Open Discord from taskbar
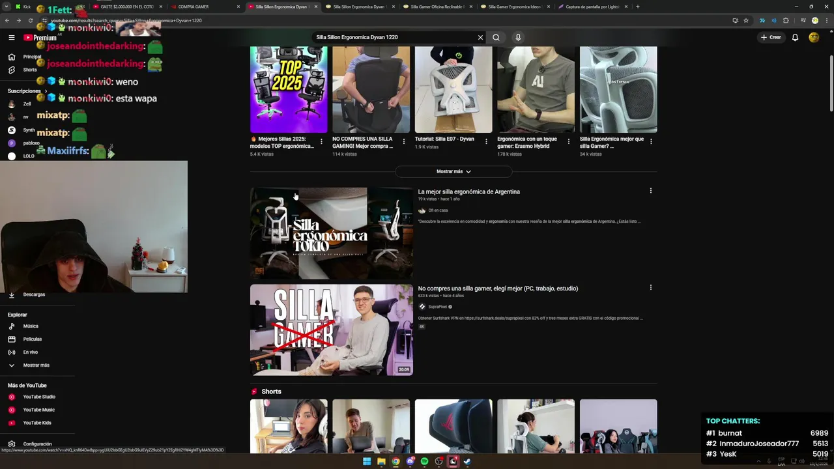834x469 pixels. point(410,461)
